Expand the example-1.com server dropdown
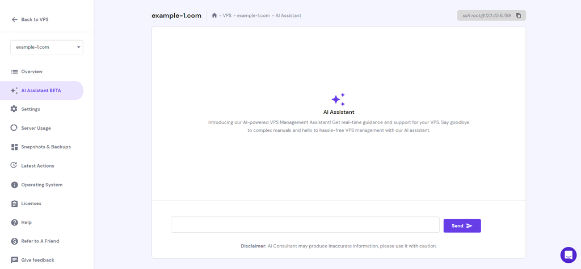Viewport: 581px width, 269px height. point(47,47)
